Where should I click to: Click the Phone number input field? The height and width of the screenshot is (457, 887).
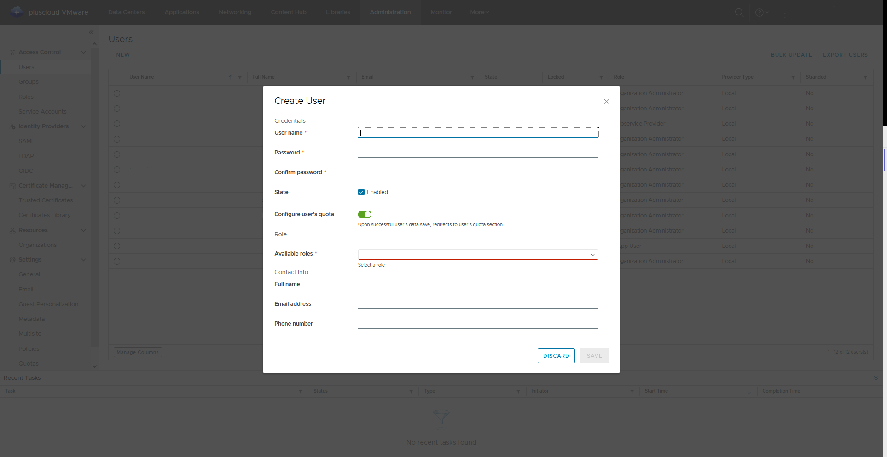pos(478,323)
